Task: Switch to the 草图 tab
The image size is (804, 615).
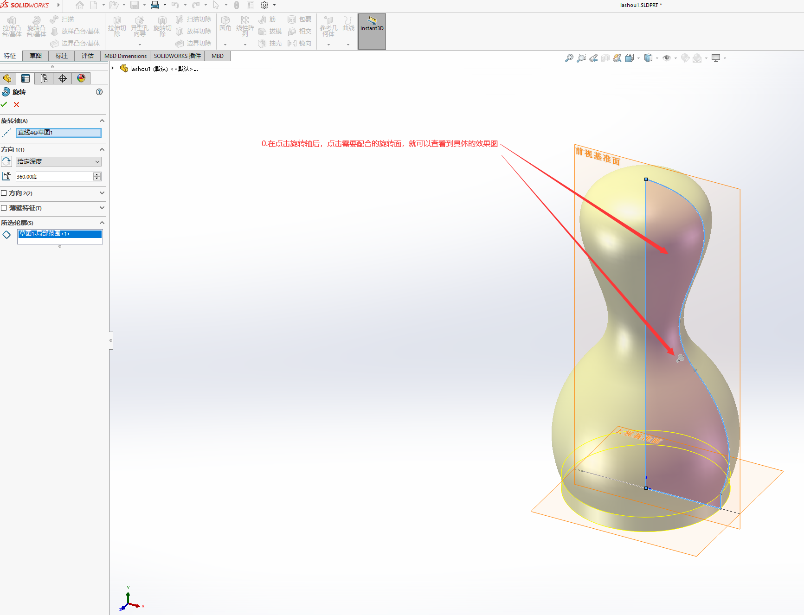Action: click(36, 56)
